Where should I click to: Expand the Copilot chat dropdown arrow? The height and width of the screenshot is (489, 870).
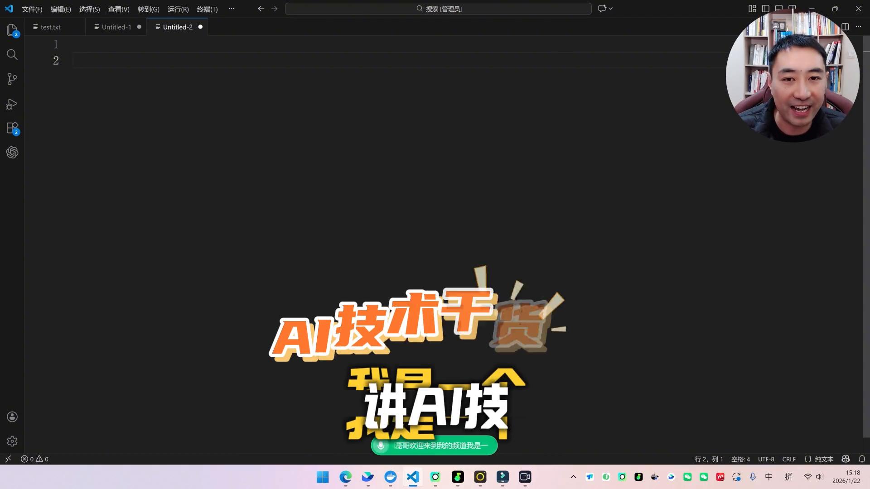point(611,9)
